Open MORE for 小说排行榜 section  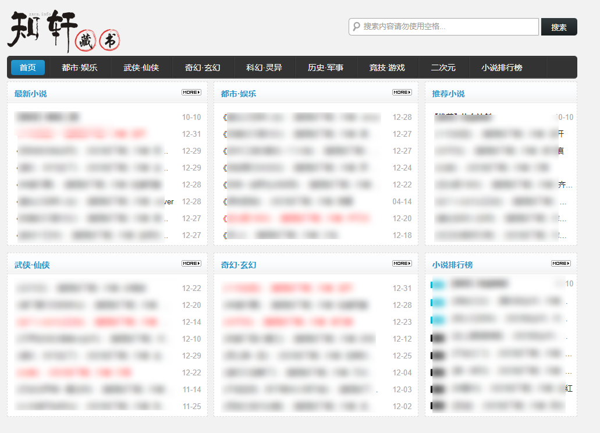tap(560, 263)
